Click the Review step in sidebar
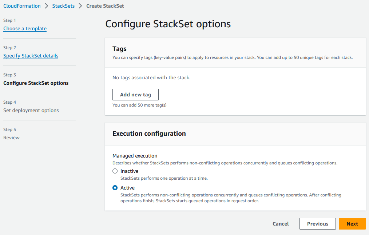 point(11,138)
